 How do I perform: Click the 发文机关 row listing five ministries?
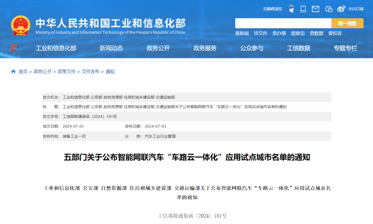[x=187, y=97]
